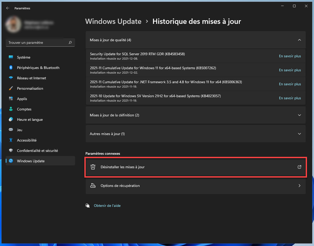Select Windows Update in the sidebar
The height and width of the screenshot is (246, 314).
pos(40,161)
